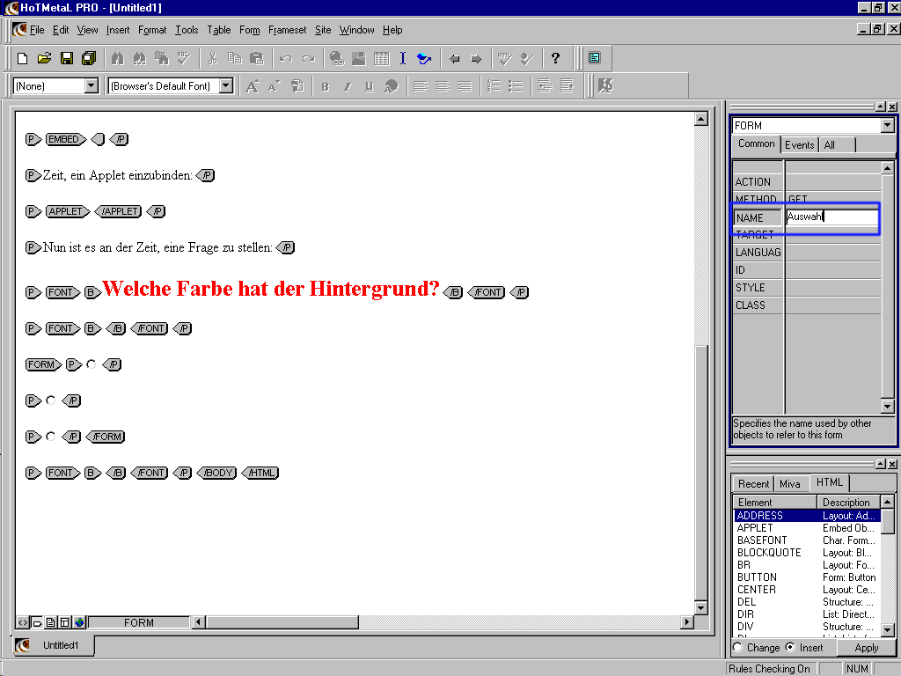This screenshot has height=676, width=901.
Task: Open the FORM element dropdown in attribute panel
Action: point(887,126)
